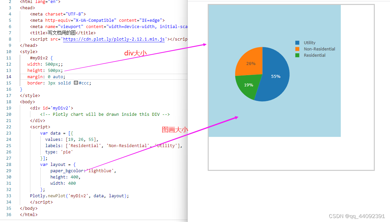Screen dimensions: 390x222
Task: Click the '#myDiv2 {' selector text
Action: coord(41,58)
